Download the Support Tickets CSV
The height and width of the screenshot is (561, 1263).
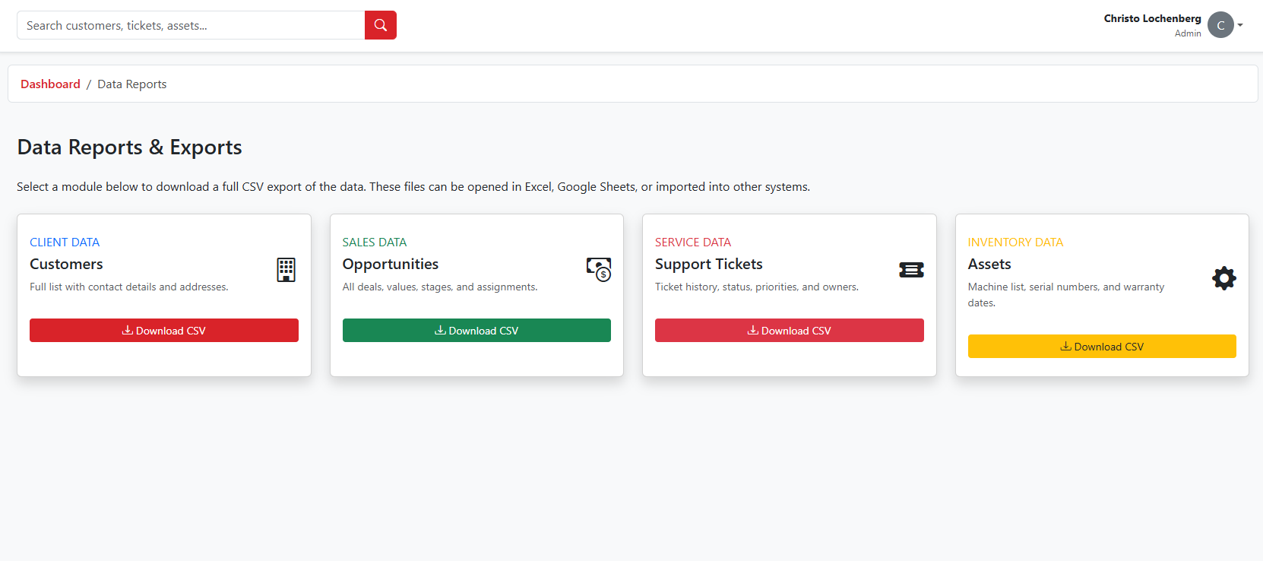click(x=790, y=331)
